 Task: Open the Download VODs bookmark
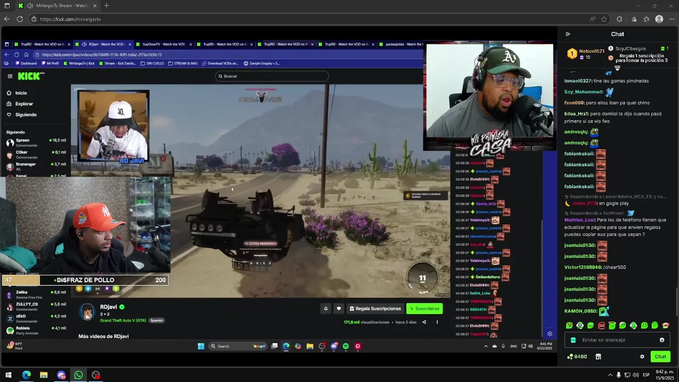click(220, 63)
